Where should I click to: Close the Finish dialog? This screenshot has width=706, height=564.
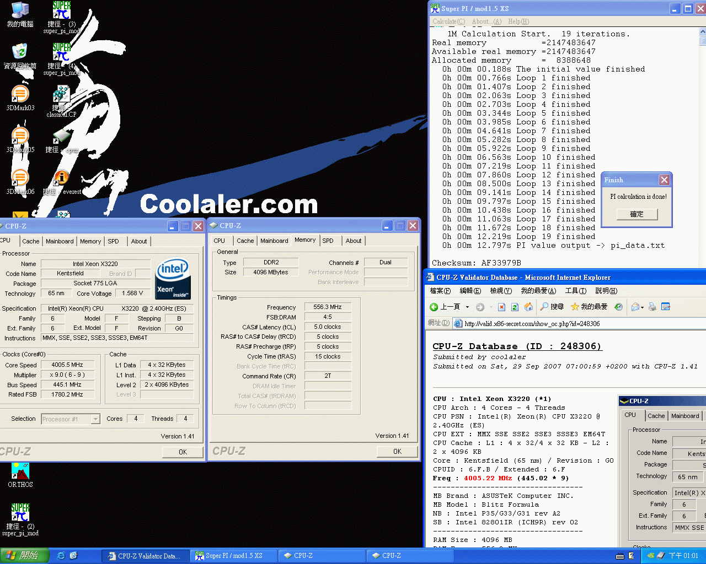click(x=664, y=180)
